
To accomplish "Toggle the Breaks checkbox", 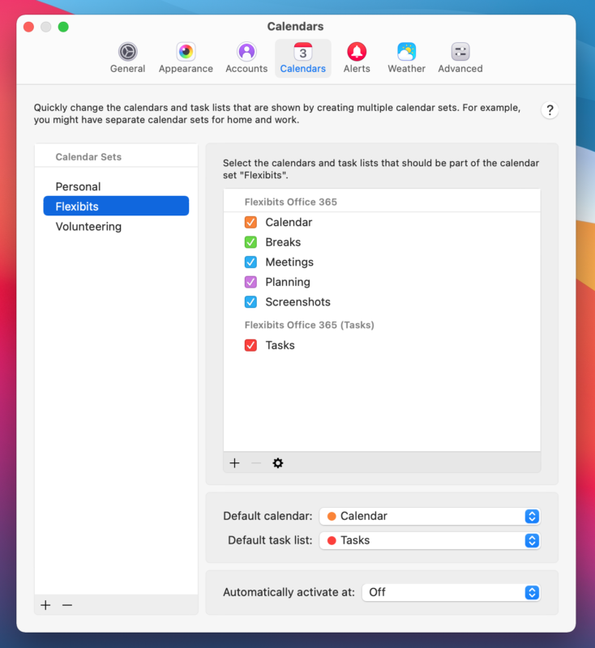I will click(250, 242).
